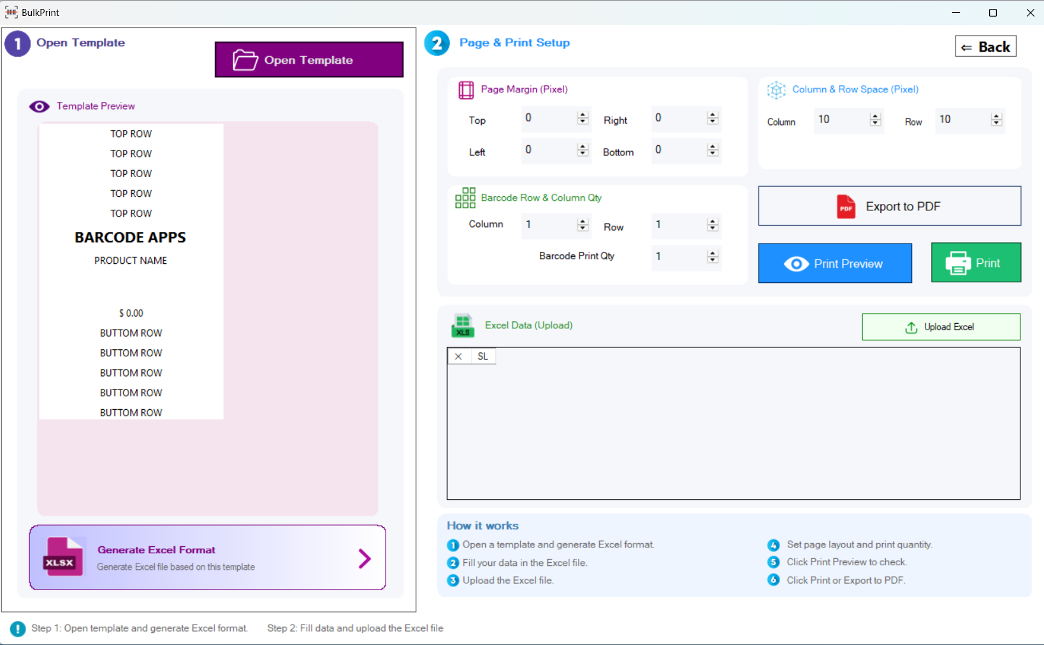Viewport: 1044px width, 645px height.
Task: Click the BulkPrint app icon in title bar
Action: click(x=11, y=12)
